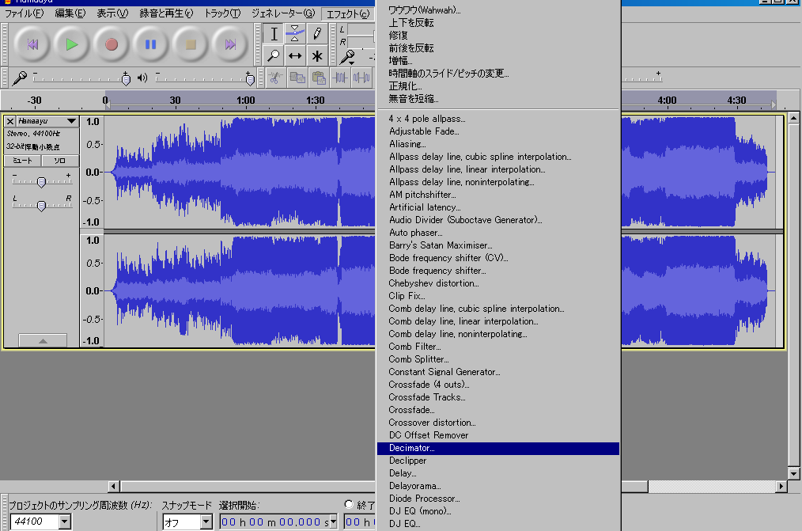The width and height of the screenshot is (802, 531).
Task: Click the playback volume slider knob
Action: (250, 79)
